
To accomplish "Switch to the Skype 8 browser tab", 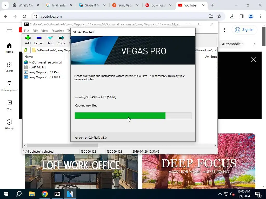I will coord(92,5).
